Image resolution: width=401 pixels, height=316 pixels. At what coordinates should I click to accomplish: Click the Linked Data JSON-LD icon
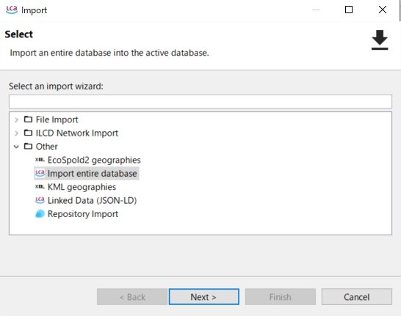coord(40,200)
